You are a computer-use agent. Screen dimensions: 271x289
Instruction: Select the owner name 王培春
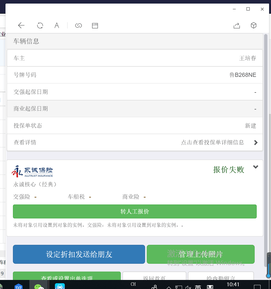pos(248,58)
